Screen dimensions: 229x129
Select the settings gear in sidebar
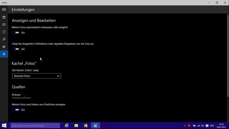tap(4, 54)
